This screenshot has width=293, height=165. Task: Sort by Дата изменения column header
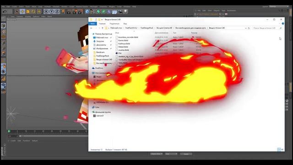coord(161,33)
